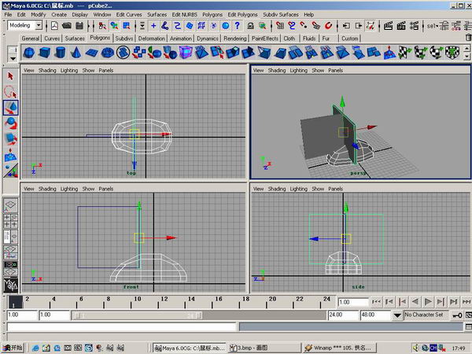
Task: Click the polygon torus shelf icon
Action: pos(108,53)
